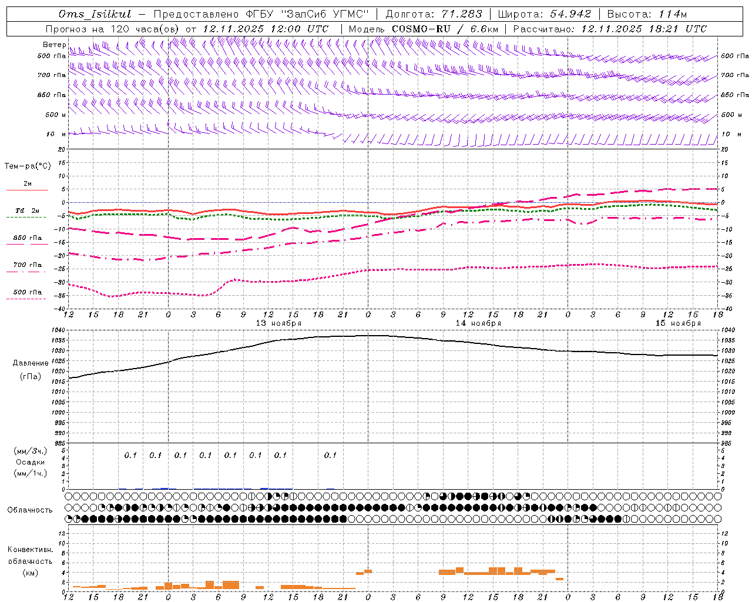Click the Облачность cloudiness label
Screen dimensions: 752x602
[x=30, y=510]
